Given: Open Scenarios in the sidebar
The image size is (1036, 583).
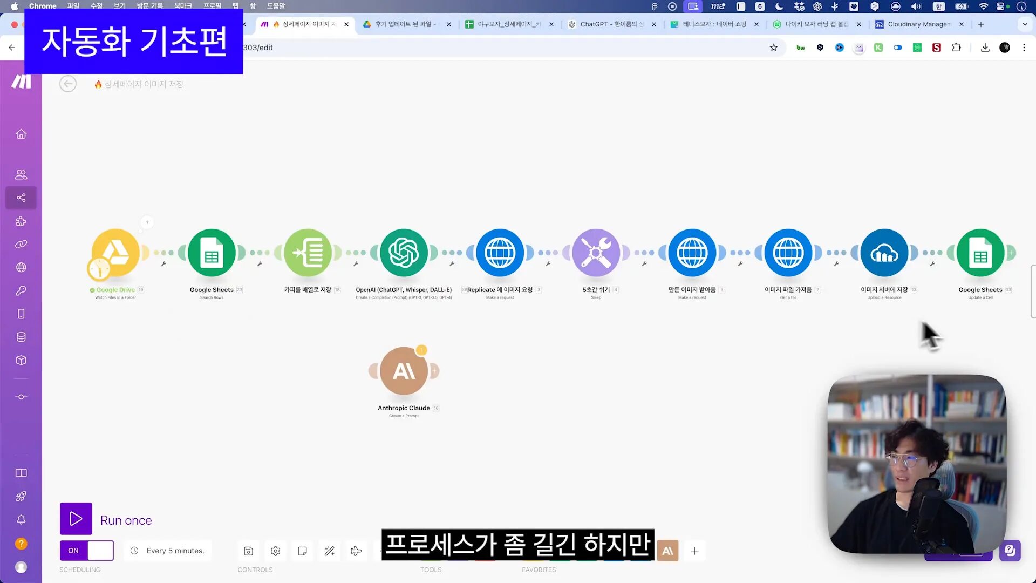Looking at the screenshot, I should point(21,198).
